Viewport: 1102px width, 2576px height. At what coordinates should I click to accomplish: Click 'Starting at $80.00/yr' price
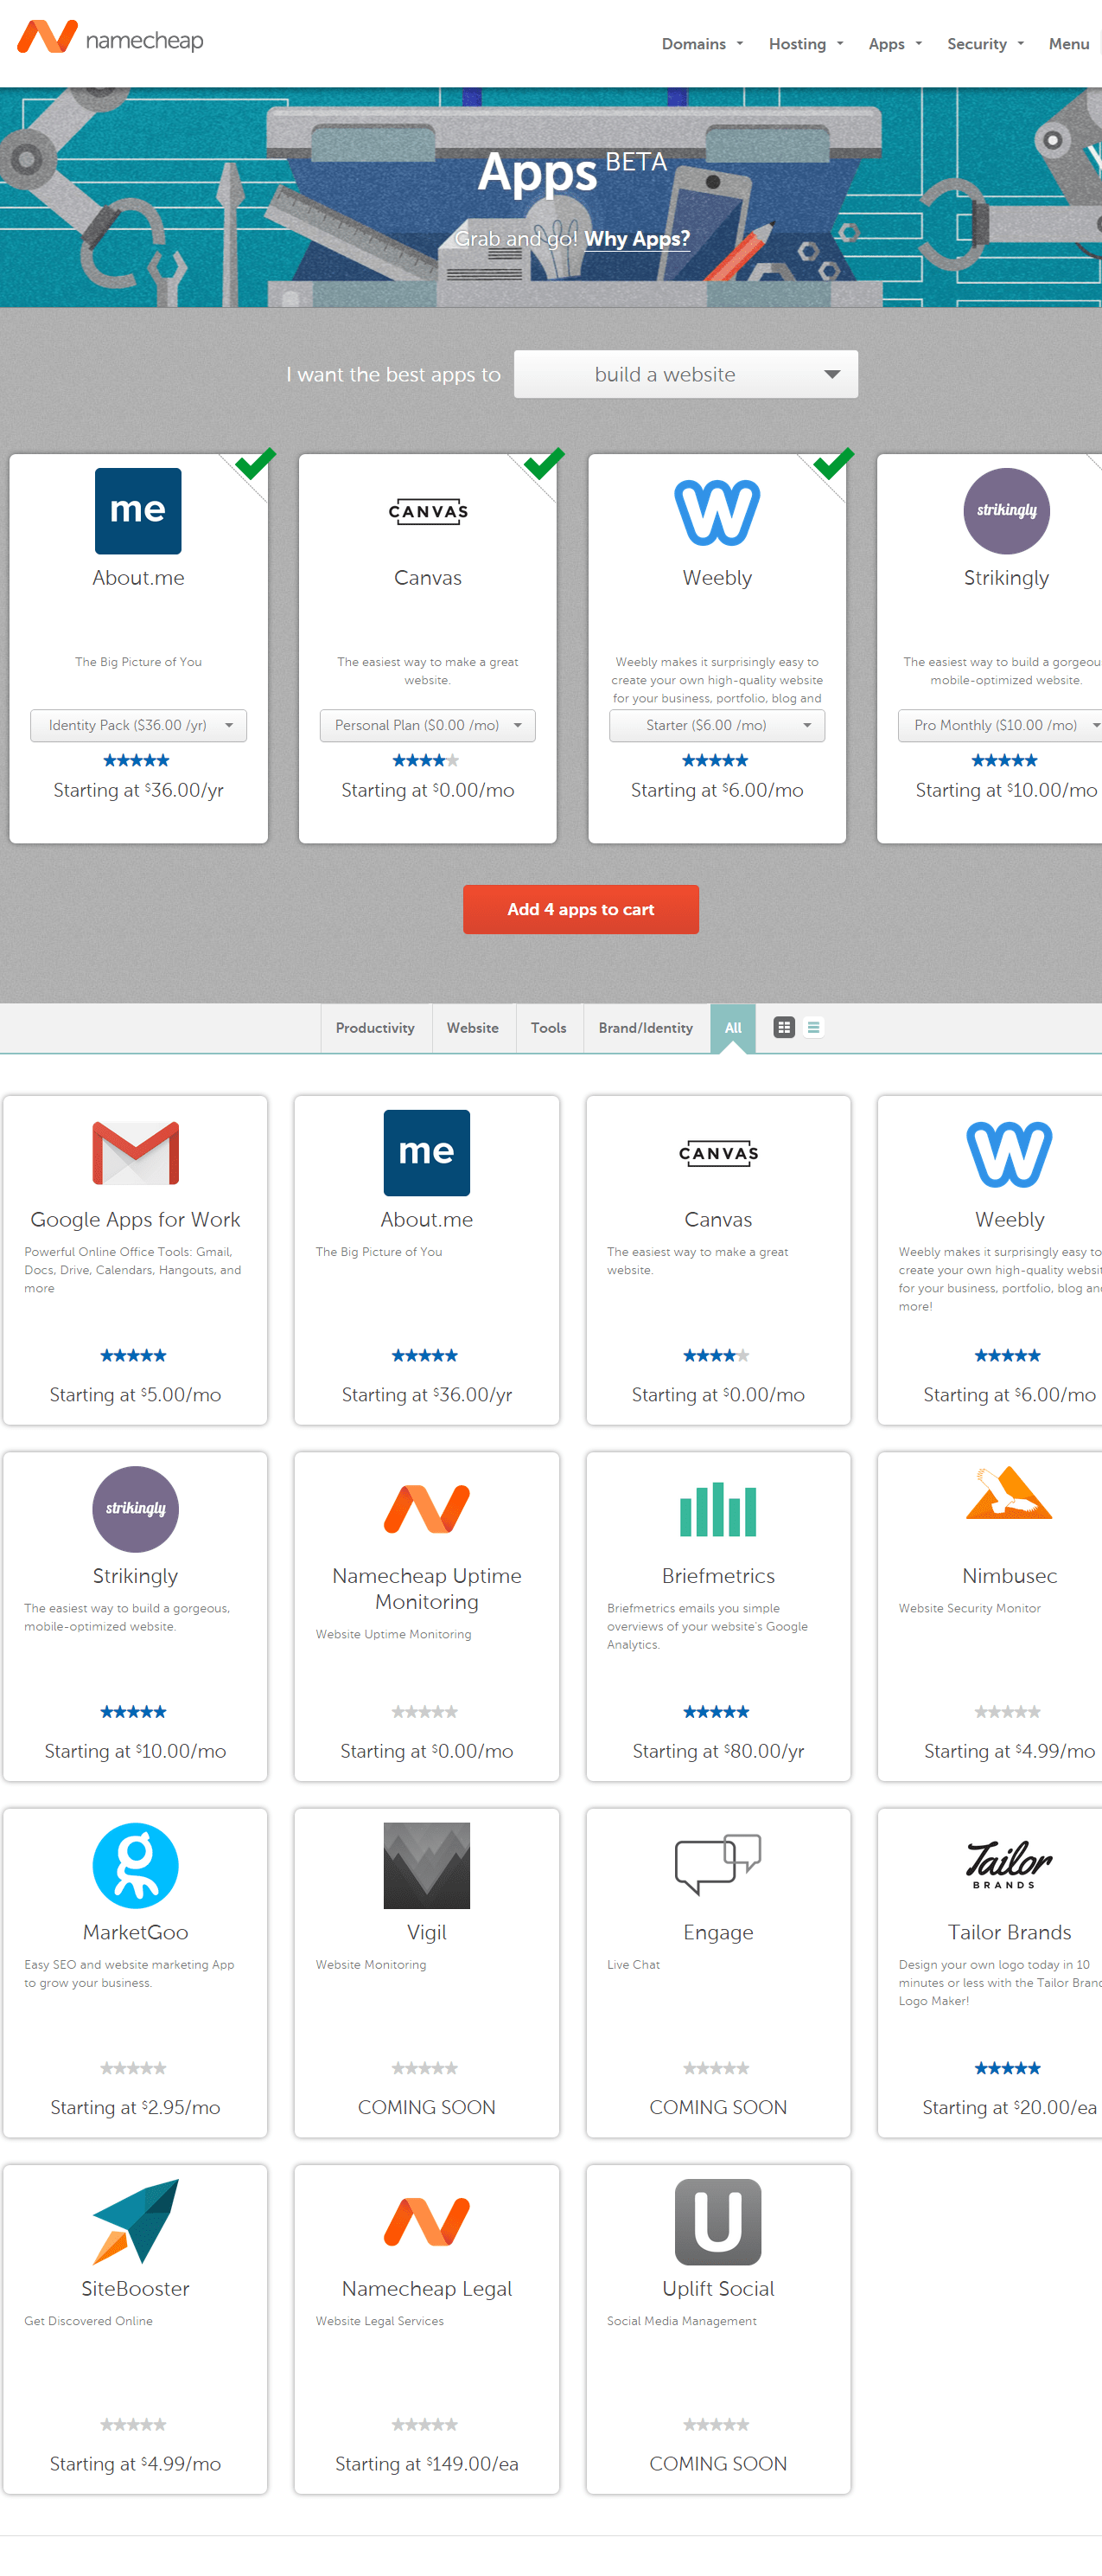[x=718, y=1751]
